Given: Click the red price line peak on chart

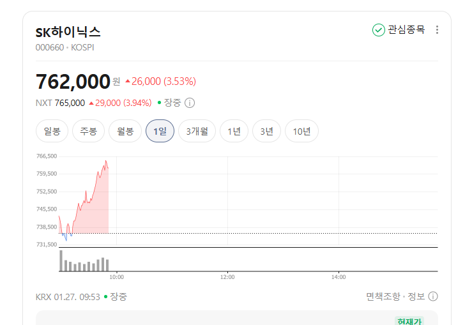Looking at the screenshot, I should [x=106, y=161].
